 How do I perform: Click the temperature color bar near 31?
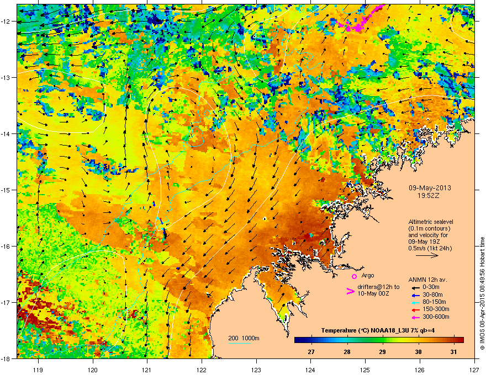(x=454, y=340)
